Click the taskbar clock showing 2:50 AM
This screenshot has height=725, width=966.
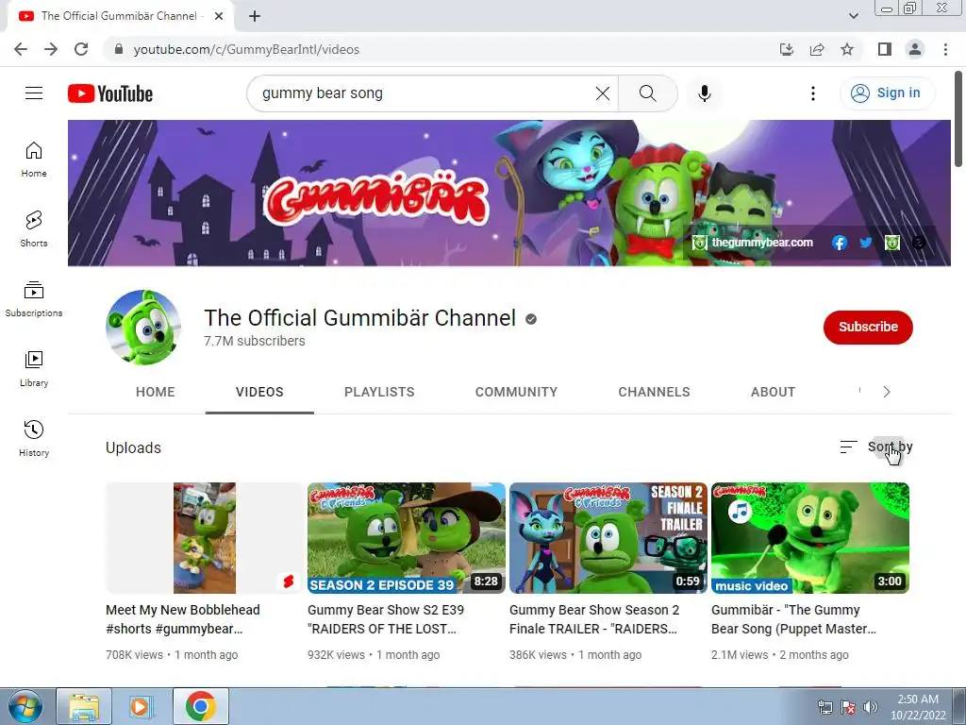pyautogui.click(x=918, y=707)
